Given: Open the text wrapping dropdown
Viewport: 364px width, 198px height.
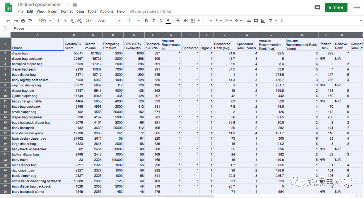Looking at the screenshot, I should [228, 21].
